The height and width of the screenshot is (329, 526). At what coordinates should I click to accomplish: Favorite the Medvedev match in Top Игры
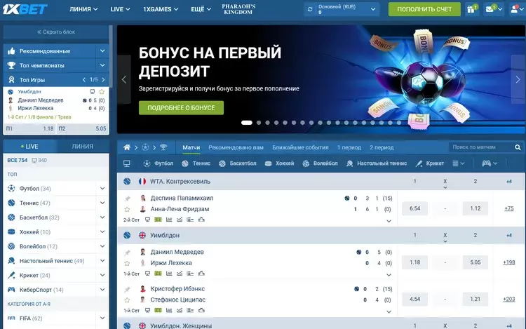pos(102,92)
